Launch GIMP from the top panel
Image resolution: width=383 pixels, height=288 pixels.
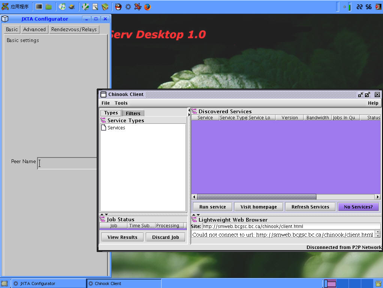click(x=72, y=7)
